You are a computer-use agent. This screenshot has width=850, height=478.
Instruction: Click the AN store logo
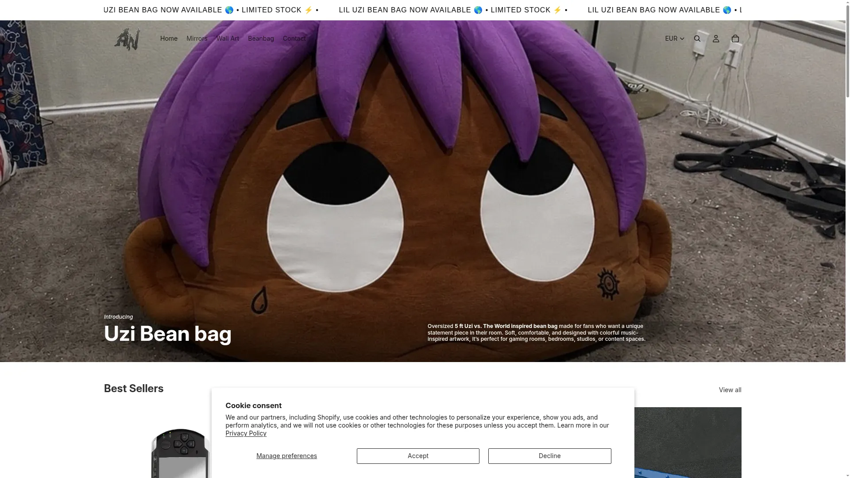point(127,39)
